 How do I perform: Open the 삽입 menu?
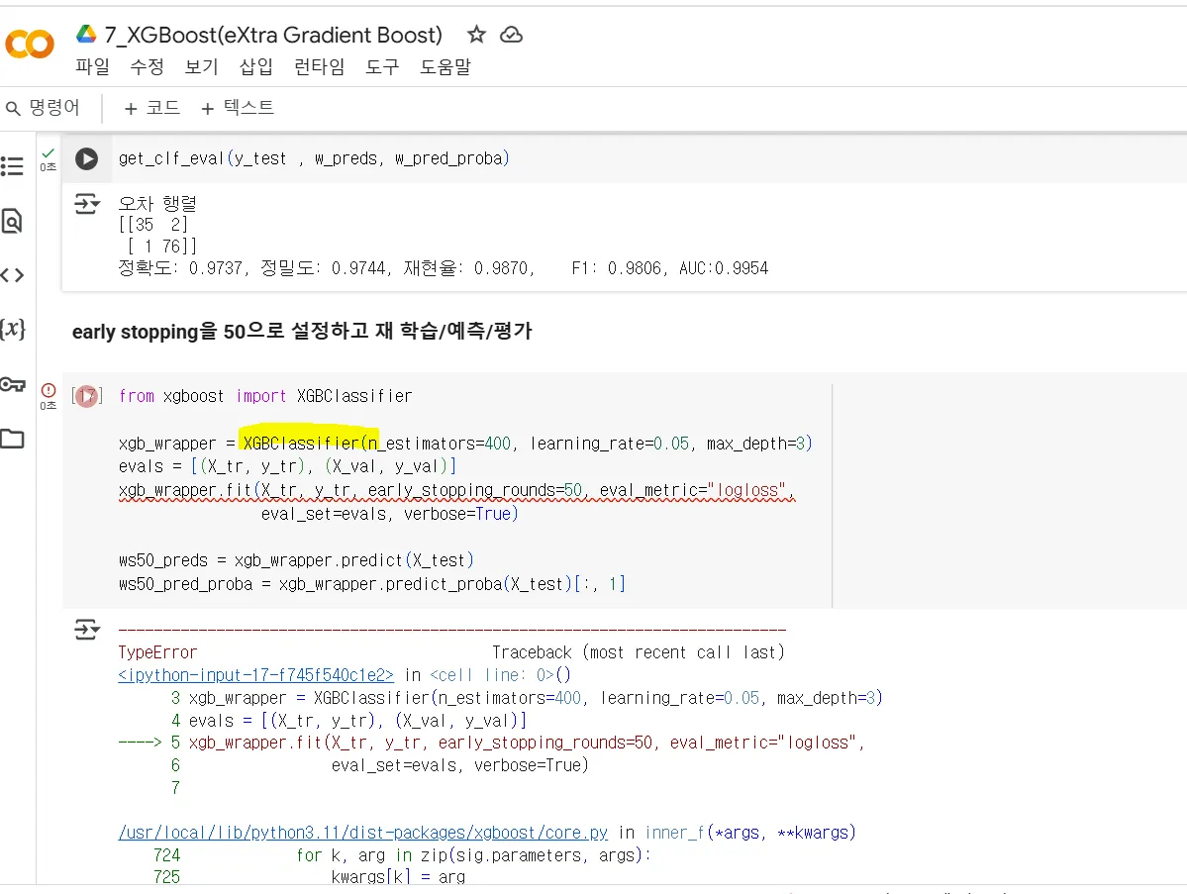click(255, 66)
